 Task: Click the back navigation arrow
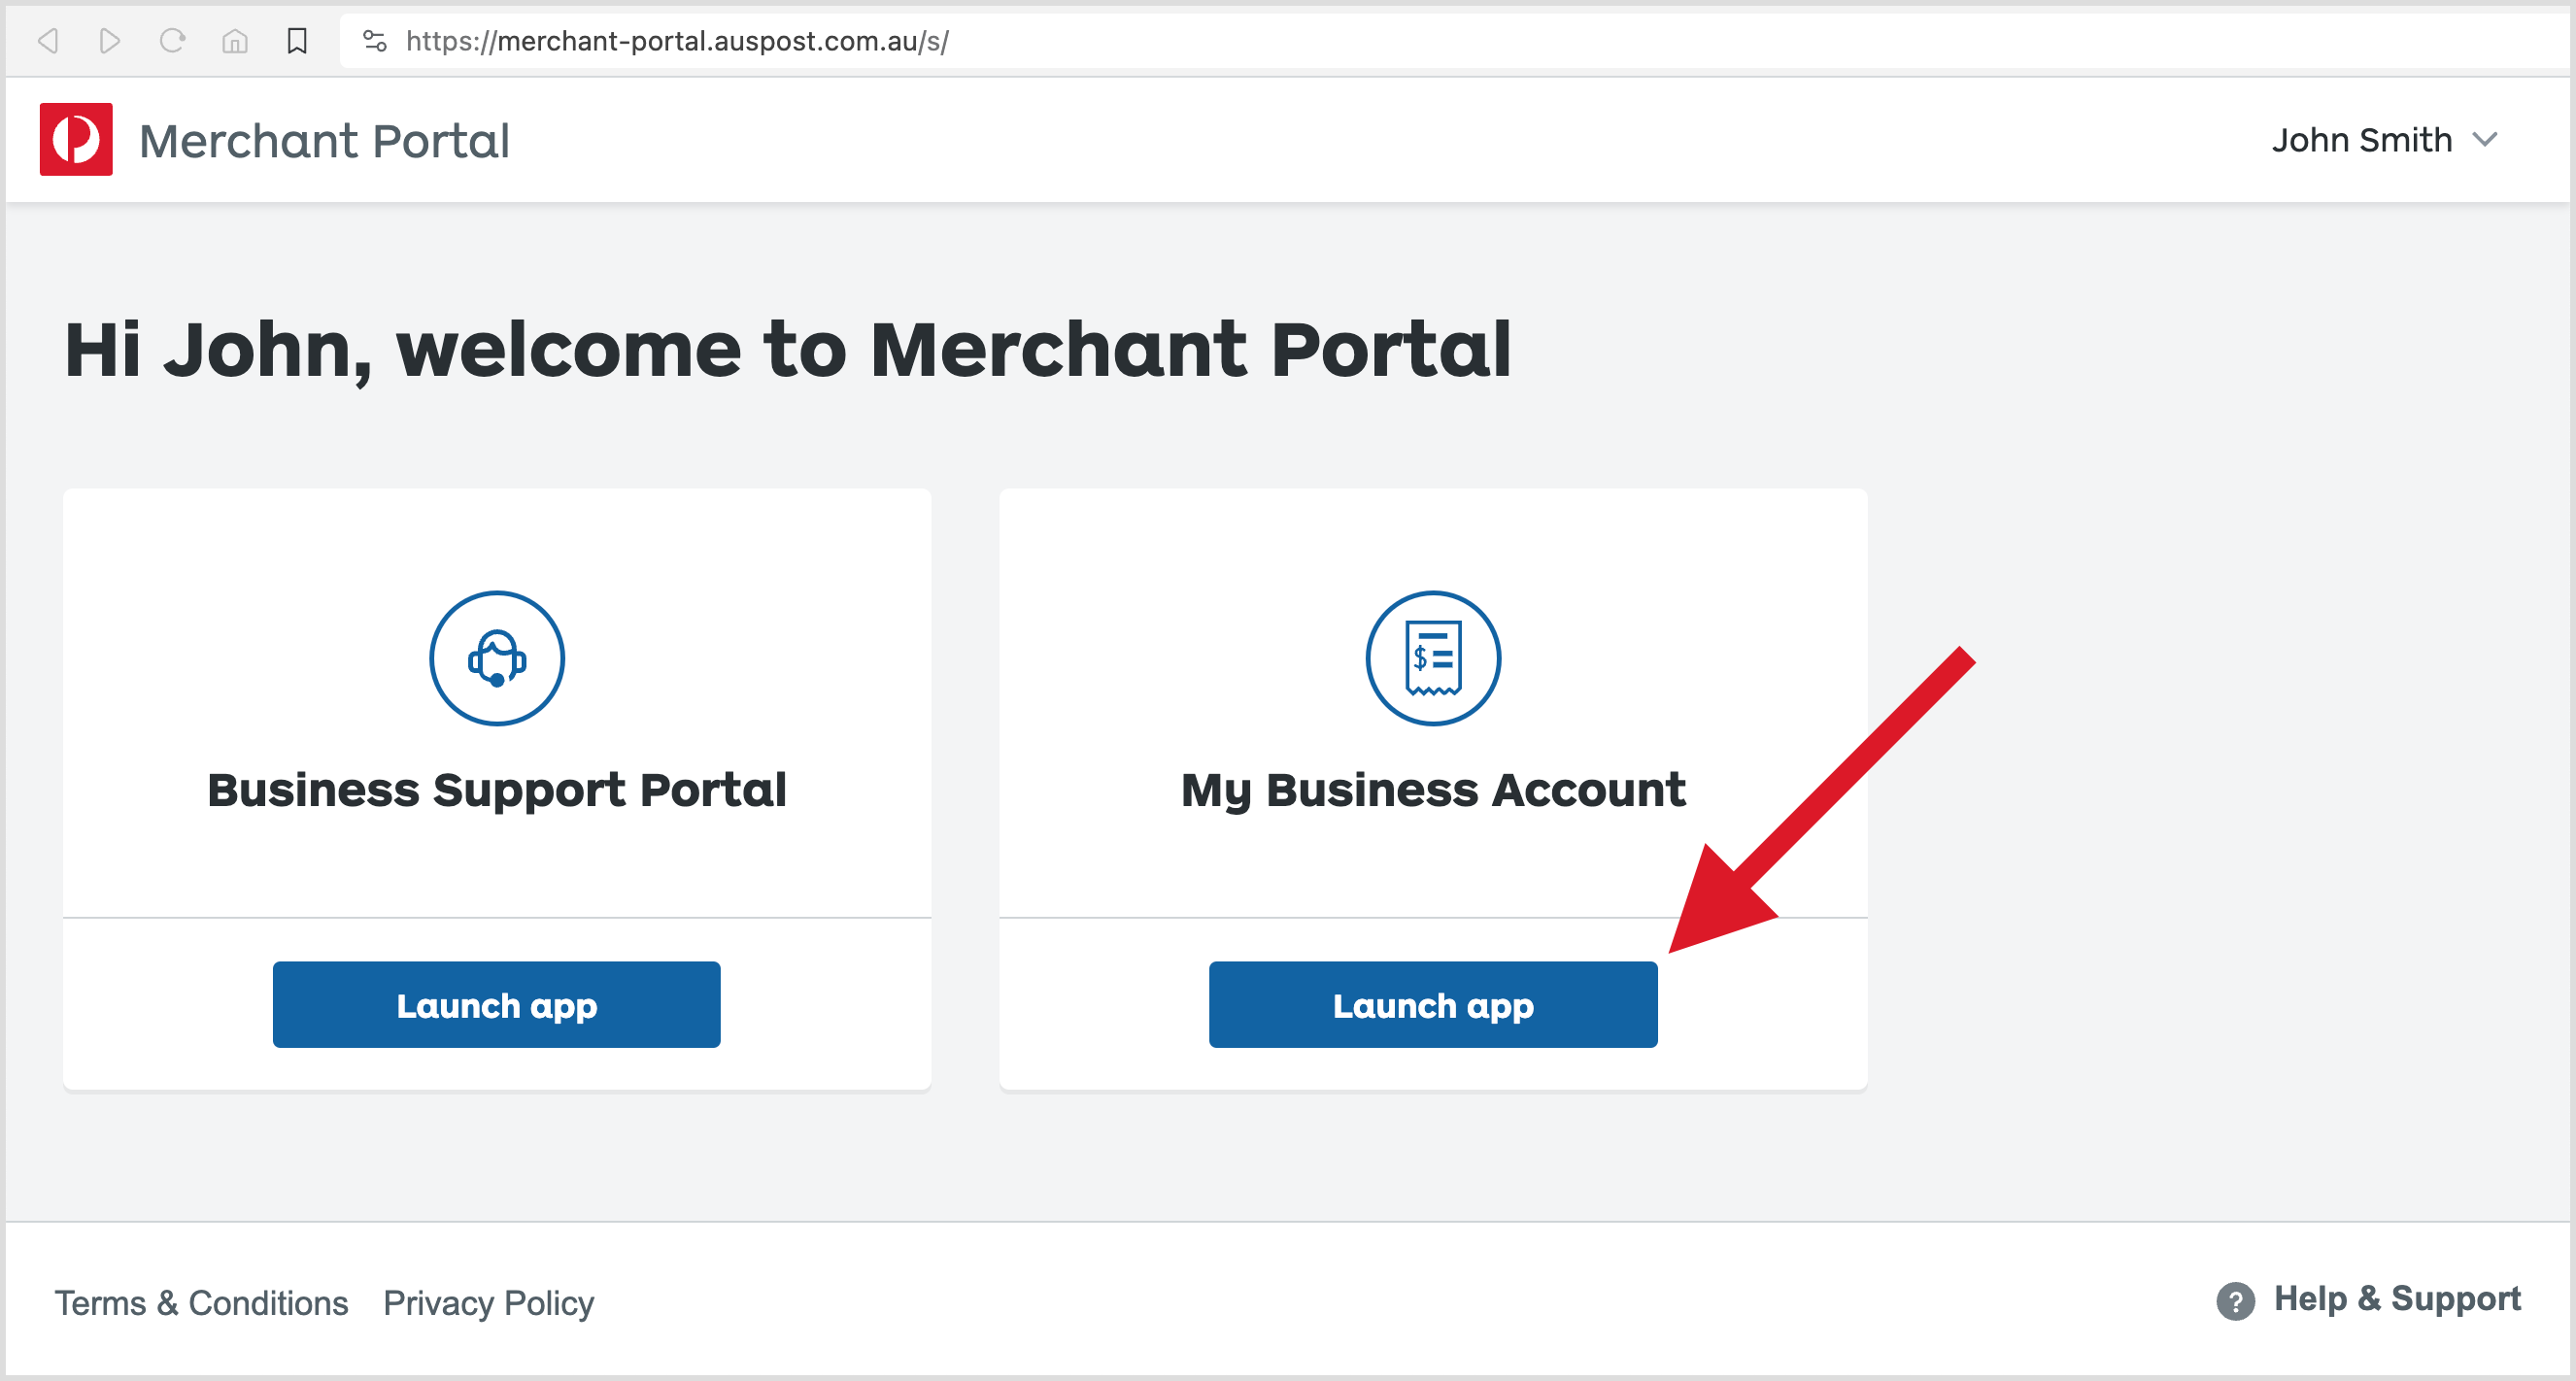point(47,40)
